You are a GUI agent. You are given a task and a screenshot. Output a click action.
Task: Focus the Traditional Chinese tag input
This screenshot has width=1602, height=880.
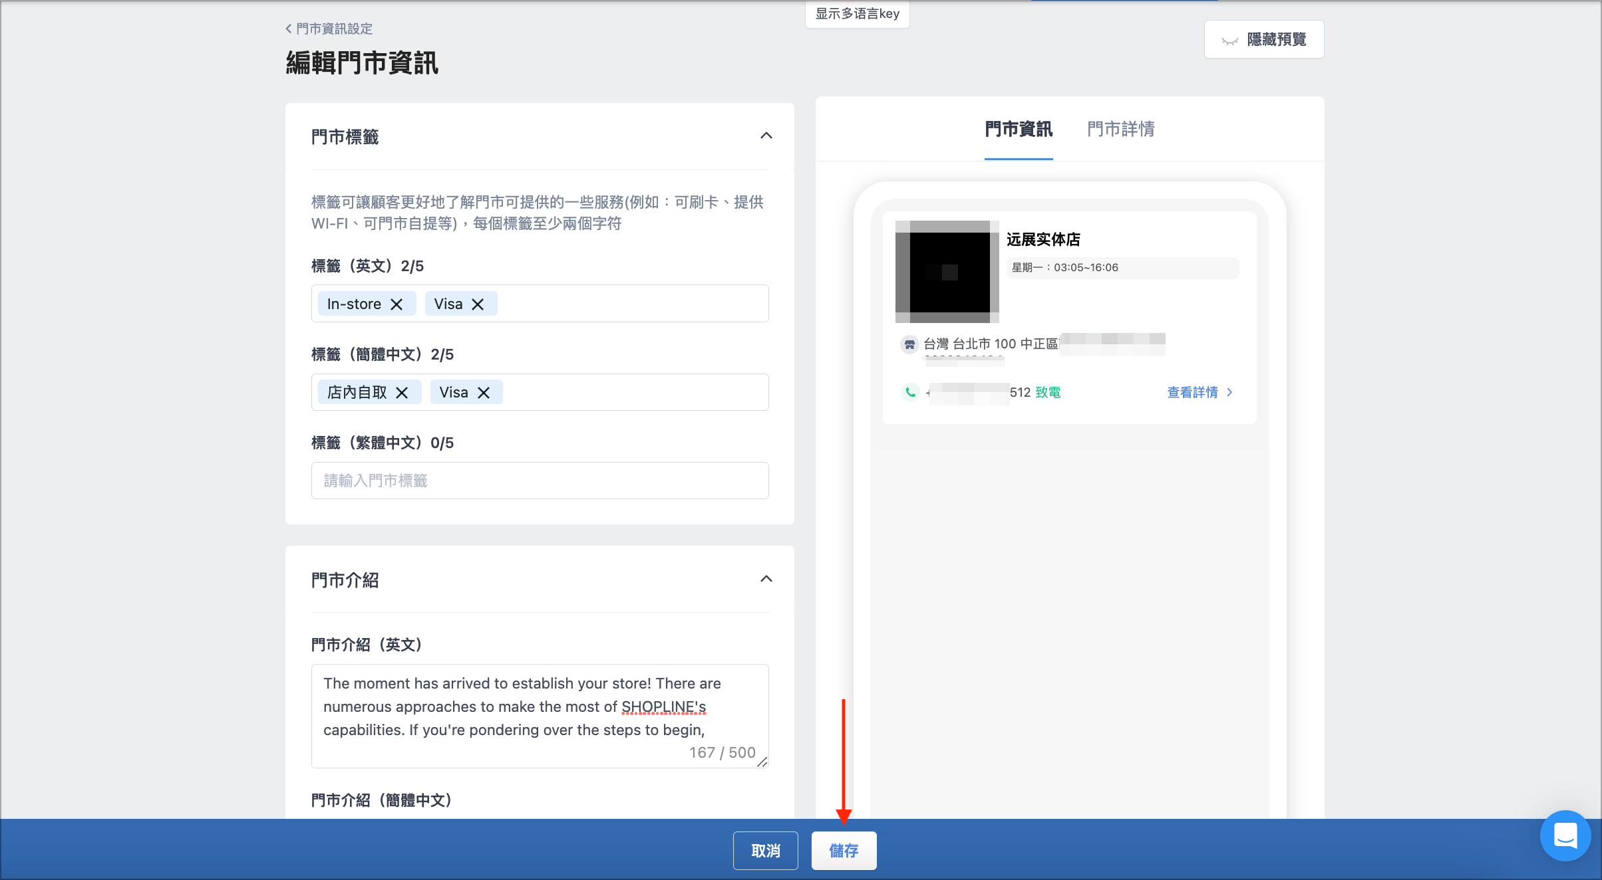click(x=540, y=481)
